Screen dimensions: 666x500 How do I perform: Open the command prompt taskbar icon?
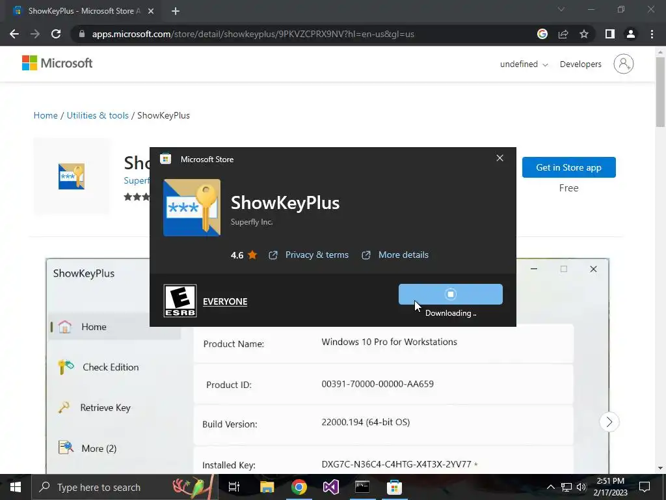pyautogui.click(x=362, y=487)
